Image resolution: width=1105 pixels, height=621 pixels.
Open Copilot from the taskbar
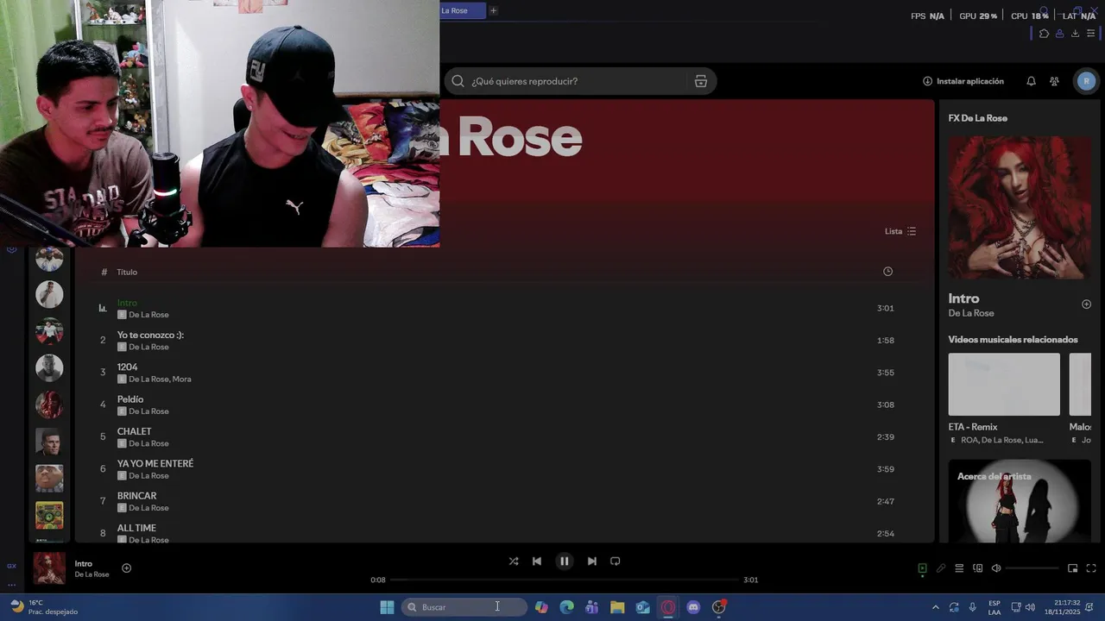[x=541, y=607]
